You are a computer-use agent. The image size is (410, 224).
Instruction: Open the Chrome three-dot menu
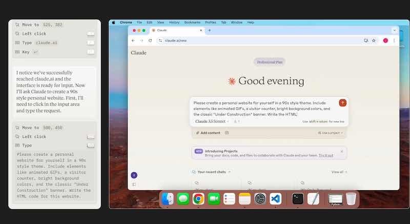(x=394, y=40)
